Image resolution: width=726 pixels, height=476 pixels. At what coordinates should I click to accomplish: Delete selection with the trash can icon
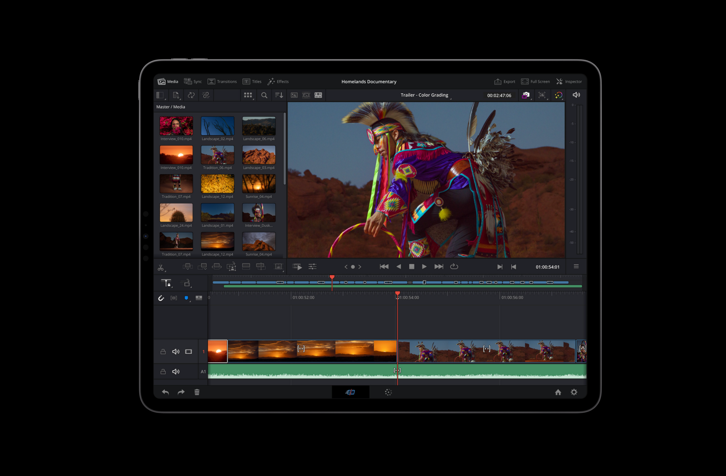pyautogui.click(x=197, y=392)
